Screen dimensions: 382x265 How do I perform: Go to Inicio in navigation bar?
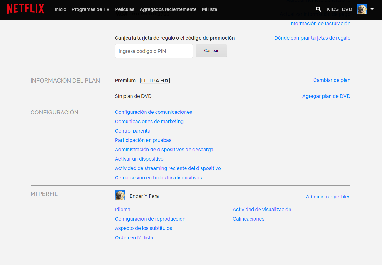(60, 9)
